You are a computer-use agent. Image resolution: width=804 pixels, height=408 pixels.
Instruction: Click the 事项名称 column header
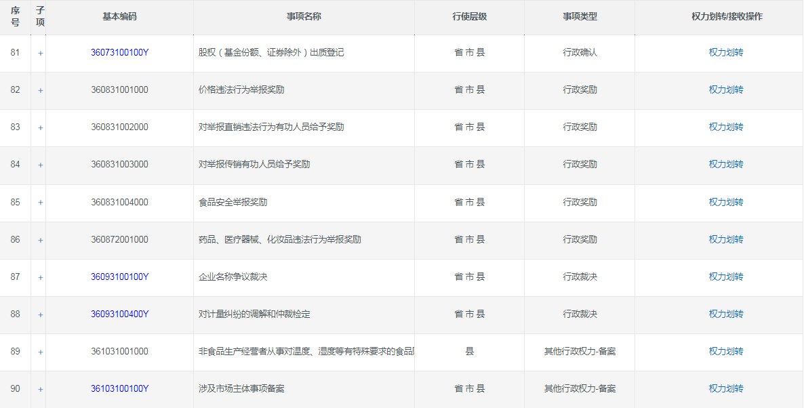304,16
